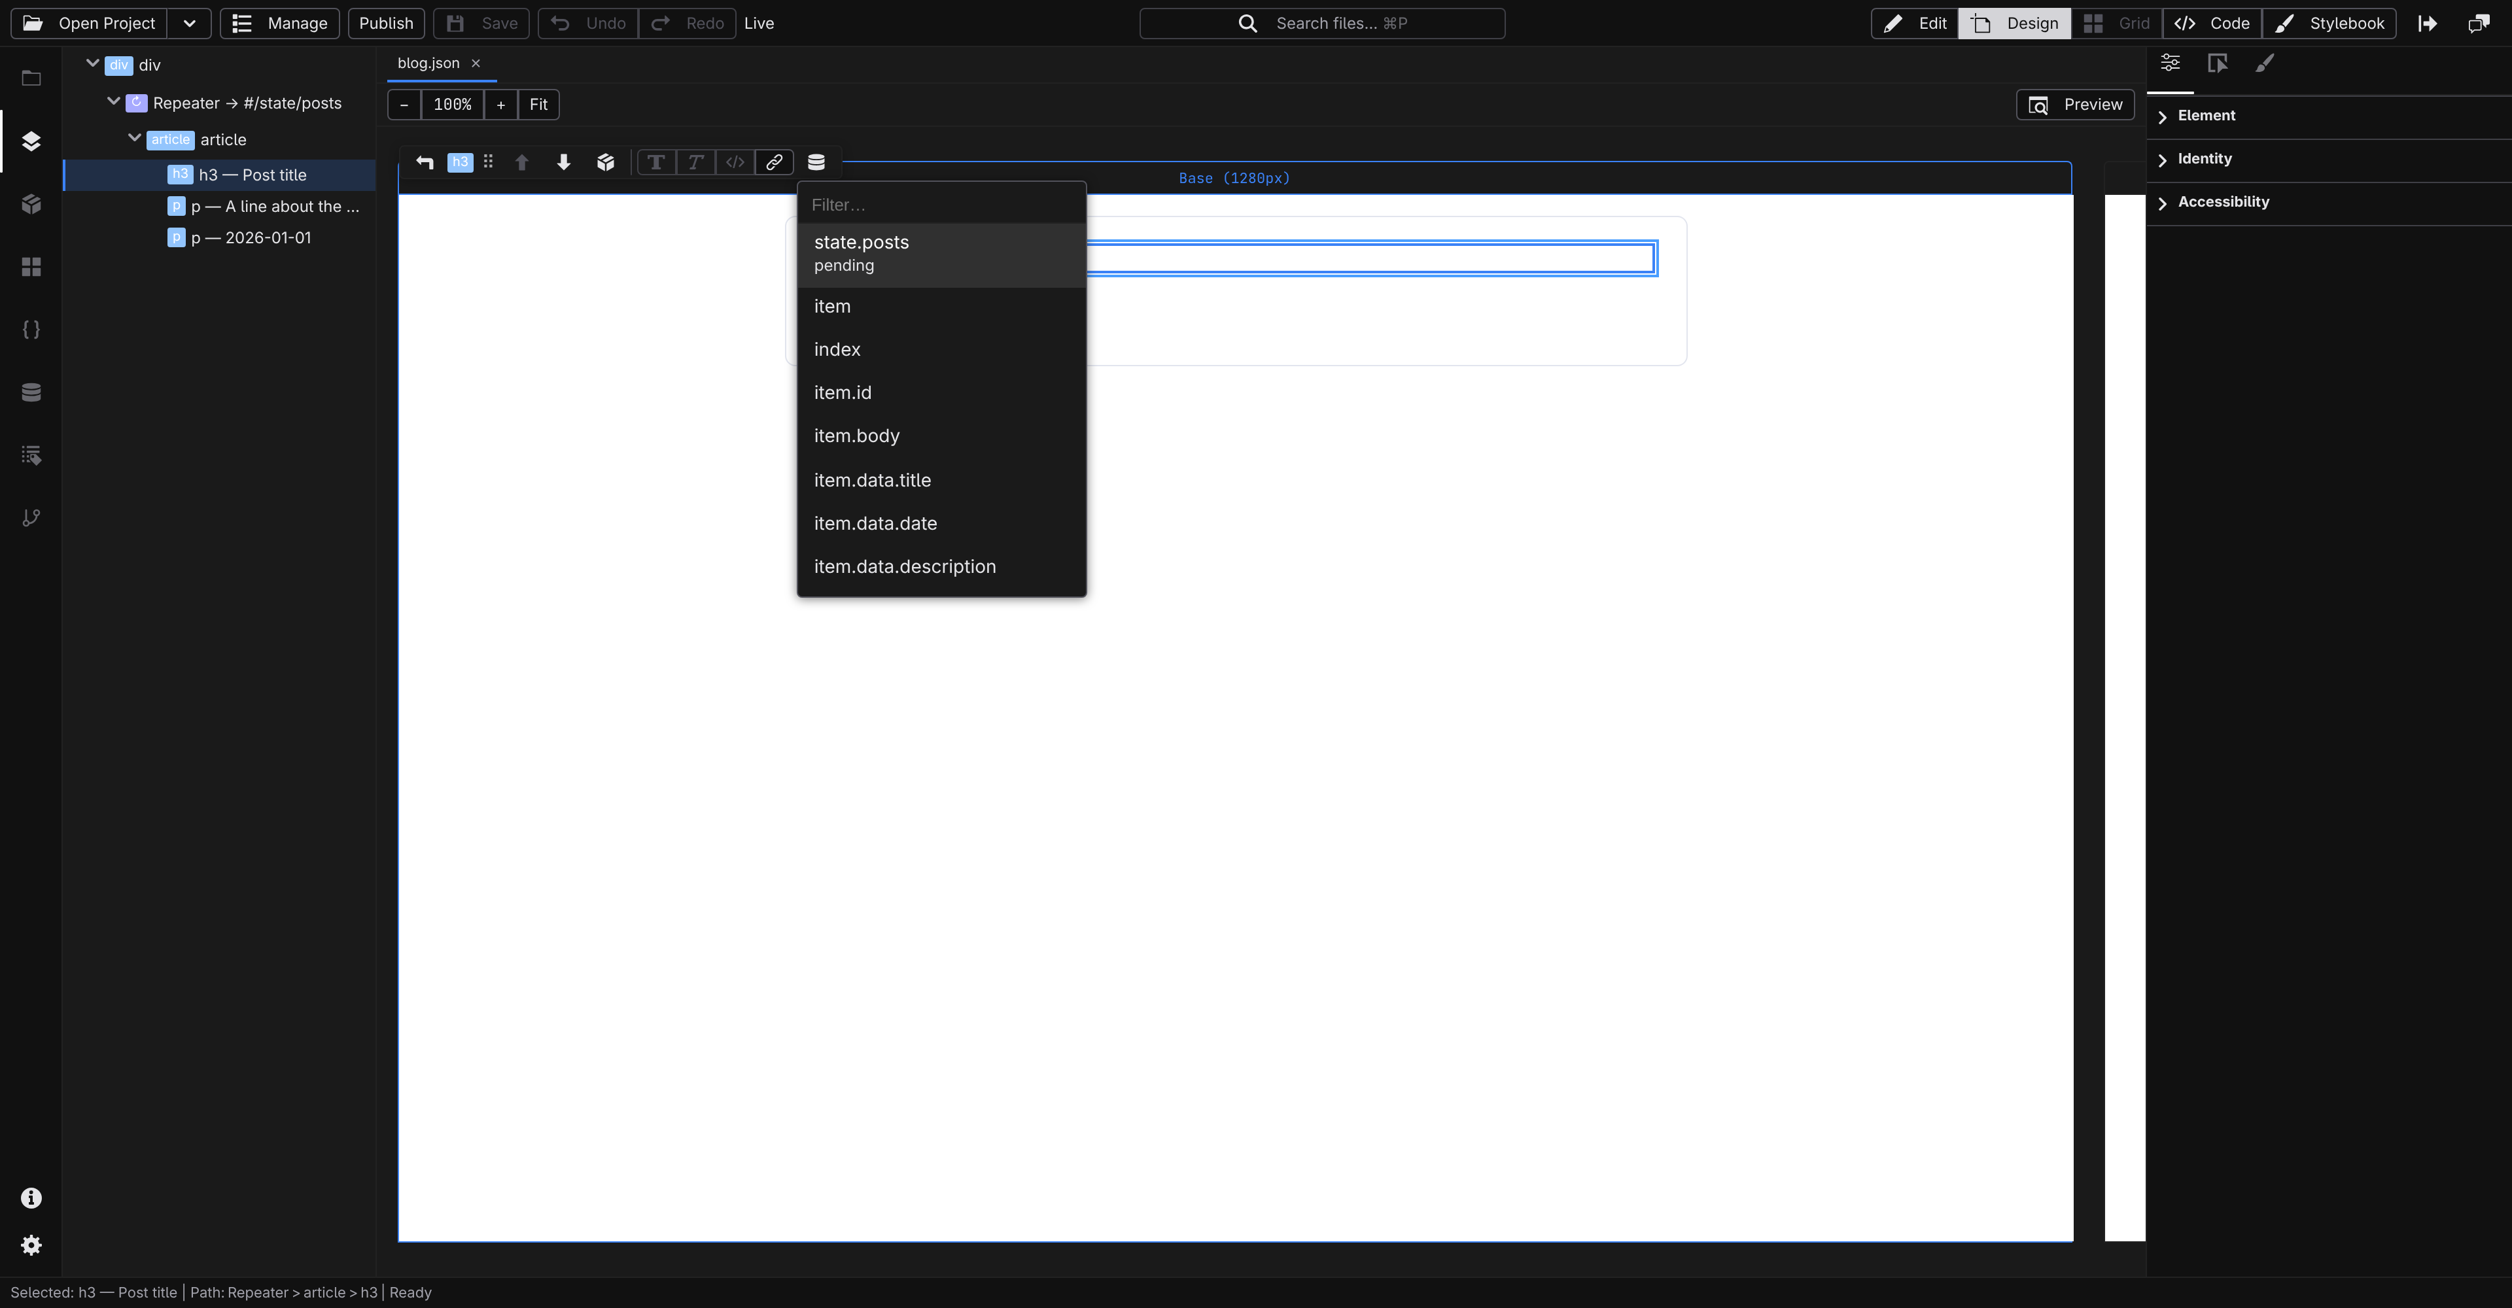The width and height of the screenshot is (2512, 1308).
Task: Open dropdown arrow next to Open Project
Action: [x=189, y=24]
